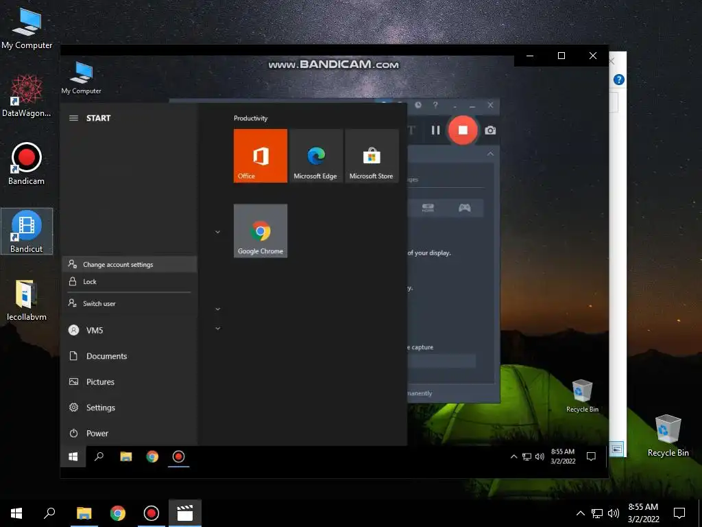This screenshot has height=527, width=702.
Task: Select the My Computer icon on outer desktop
Action: pos(27,27)
